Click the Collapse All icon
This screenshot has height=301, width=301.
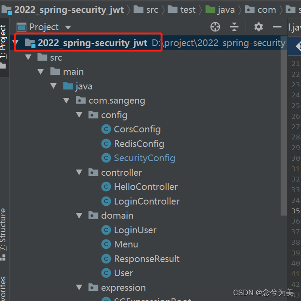[x=234, y=27]
